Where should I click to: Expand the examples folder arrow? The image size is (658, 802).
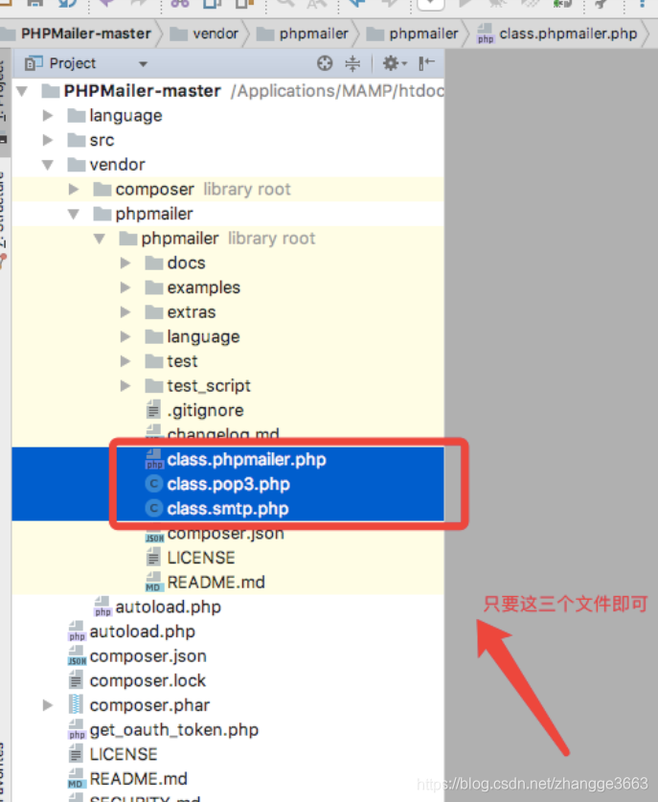125,287
